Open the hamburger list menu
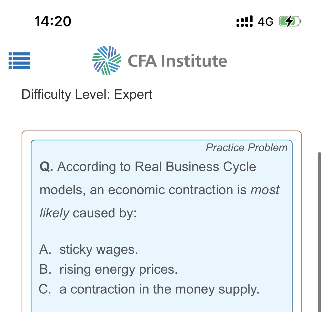Screen dimensions: 323x312 pos(19,61)
